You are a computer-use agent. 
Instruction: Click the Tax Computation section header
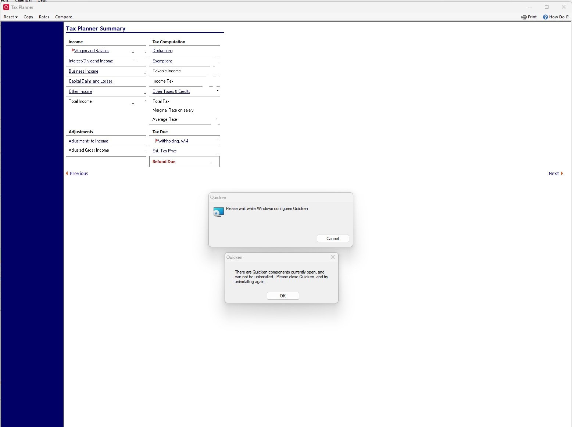(x=169, y=42)
